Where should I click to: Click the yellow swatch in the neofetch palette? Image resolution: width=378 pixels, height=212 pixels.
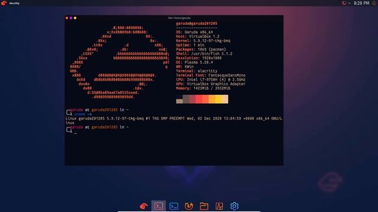219,99
